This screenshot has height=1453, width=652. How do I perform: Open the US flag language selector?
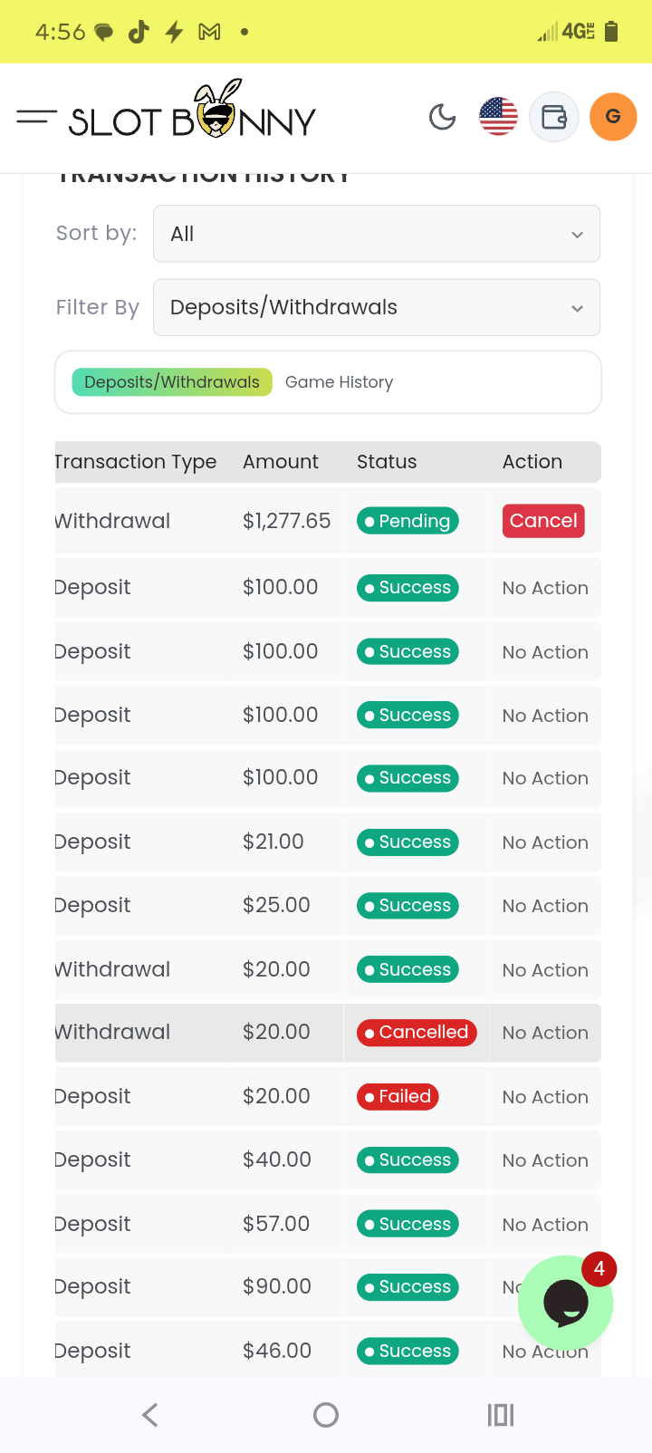click(498, 117)
